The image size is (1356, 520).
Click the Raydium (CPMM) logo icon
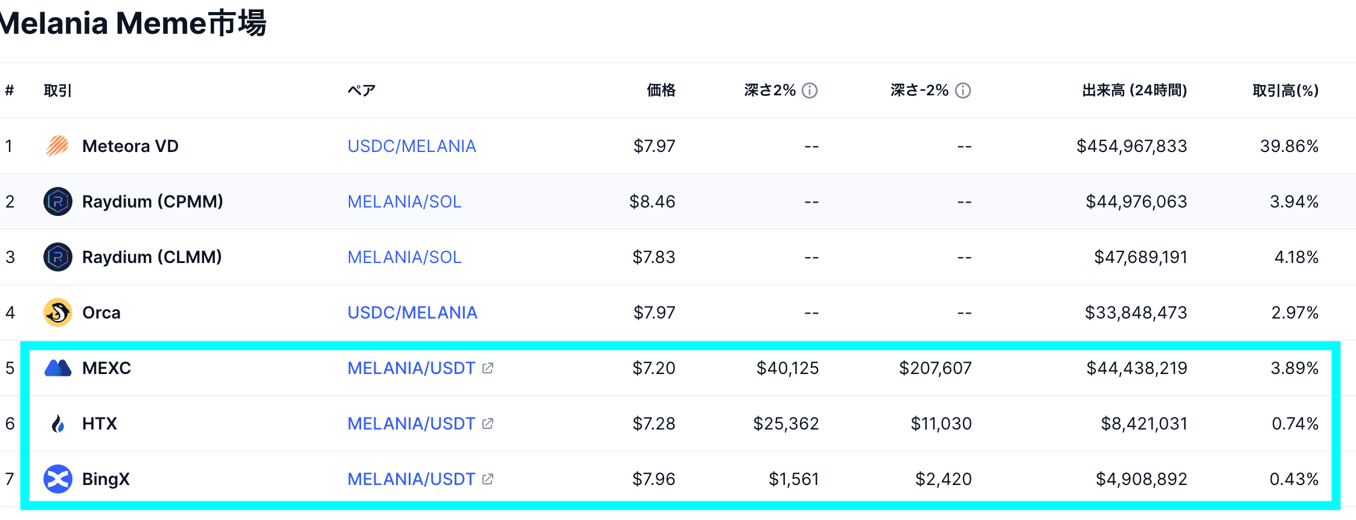point(58,201)
